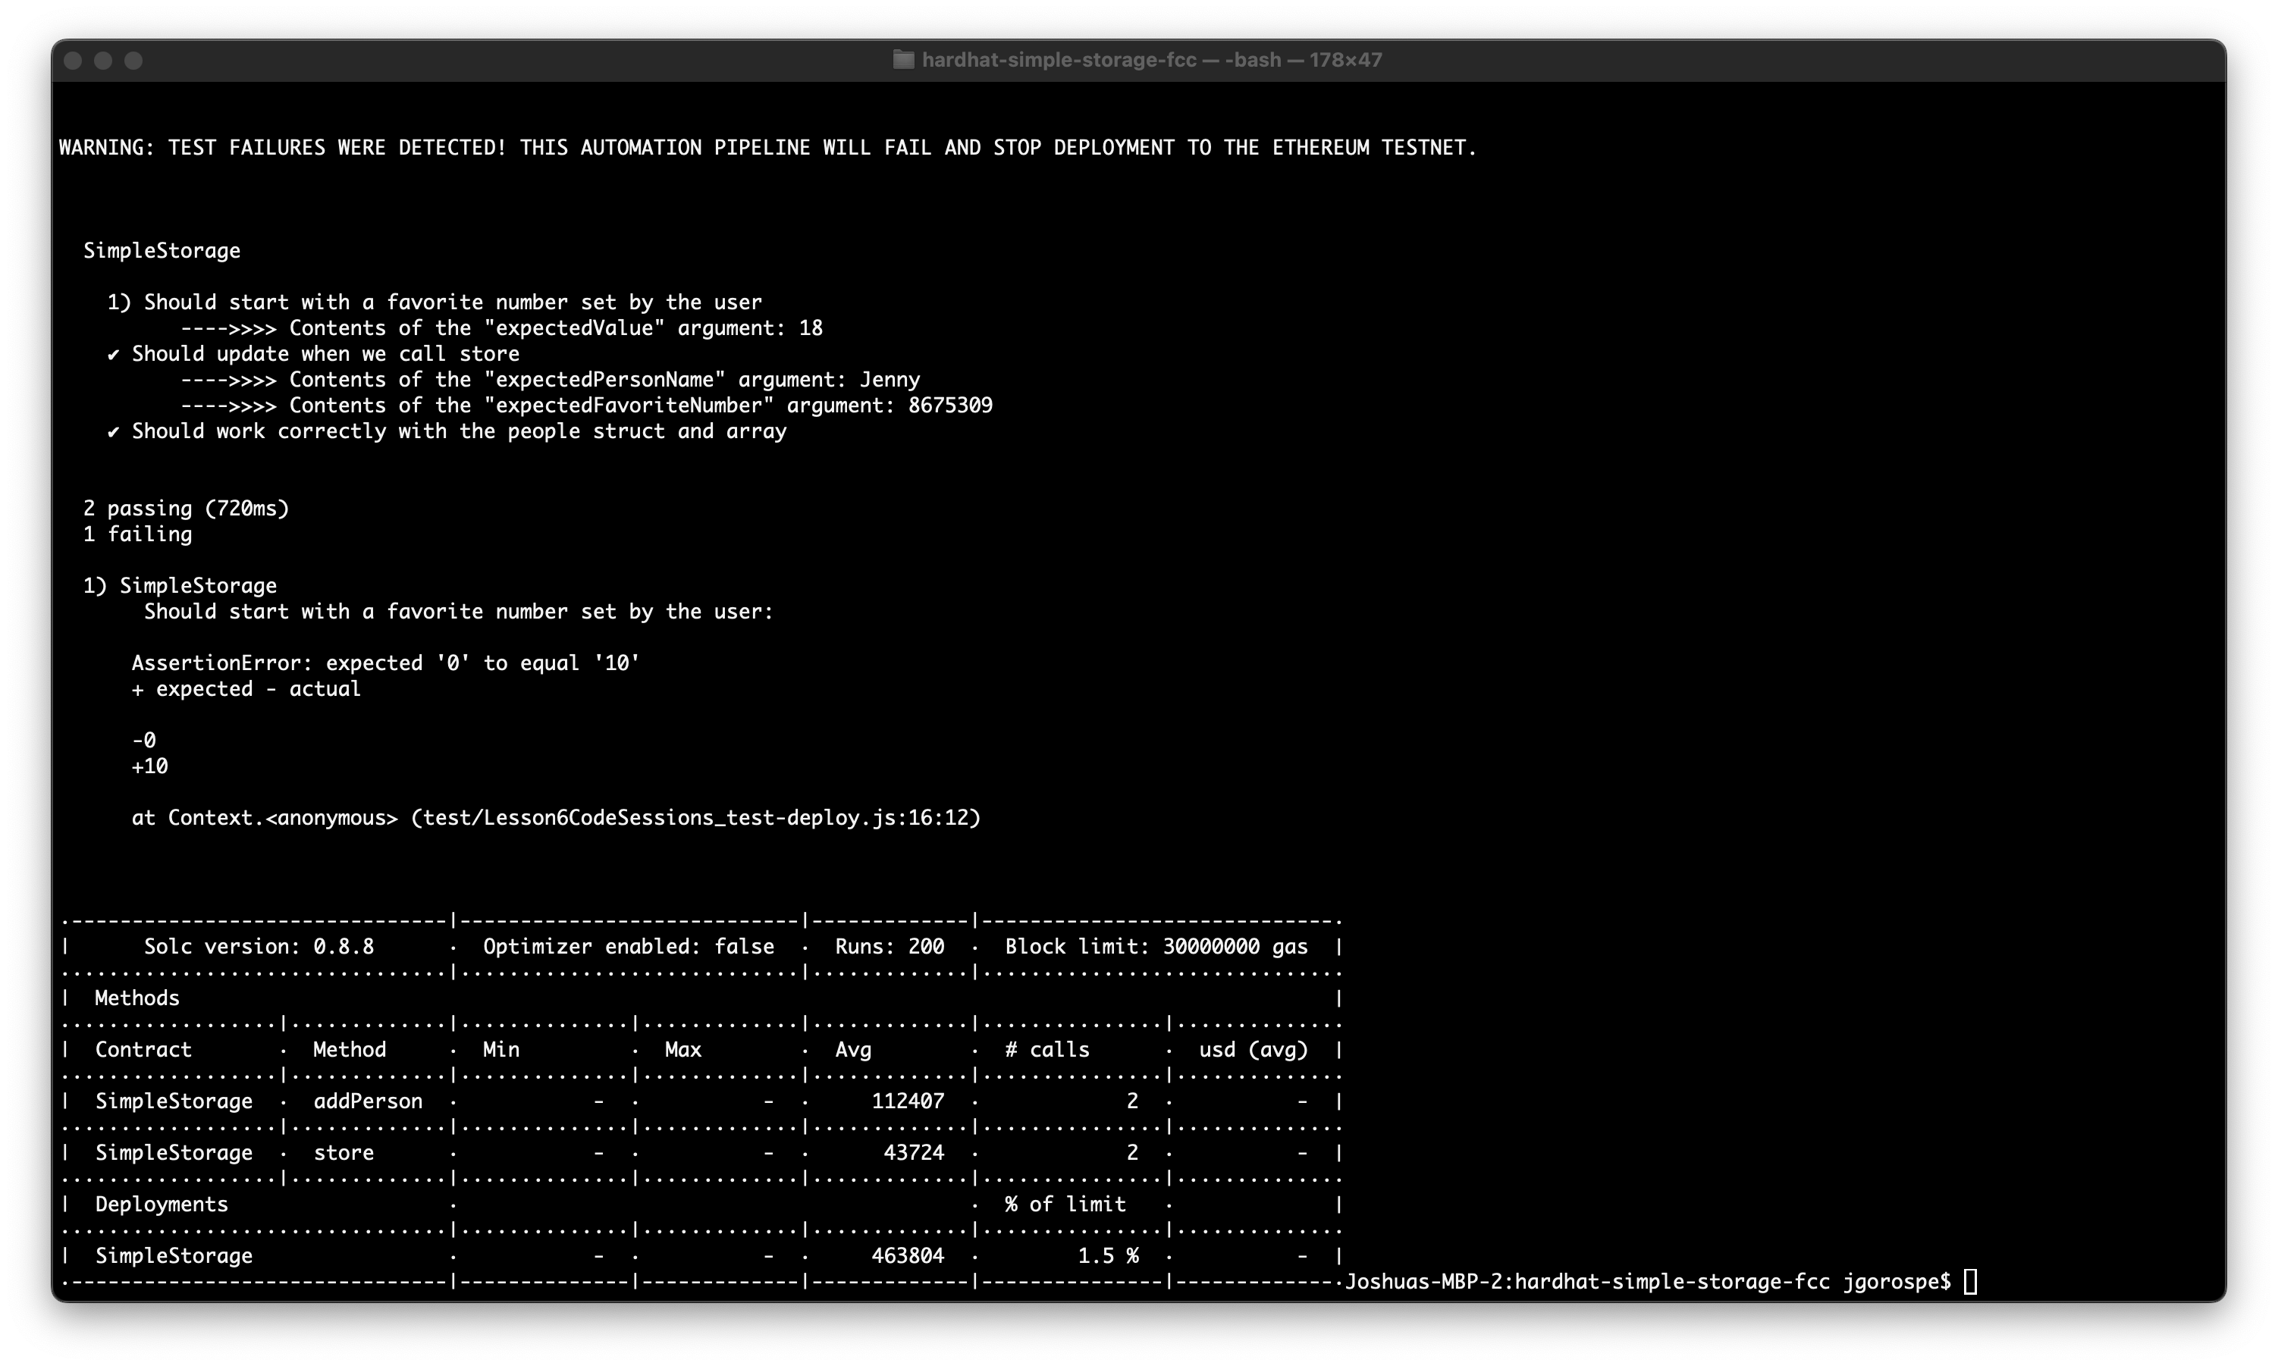
Task: Click the "2 passing (720ms)" text
Action: coord(186,508)
